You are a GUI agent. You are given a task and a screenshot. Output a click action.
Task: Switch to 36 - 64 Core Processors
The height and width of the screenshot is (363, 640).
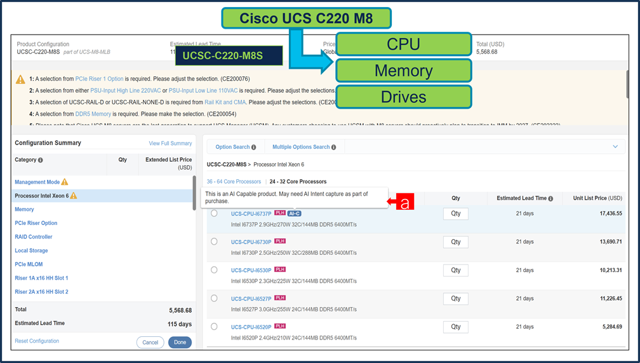pyautogui.click(x=234, y=182)
